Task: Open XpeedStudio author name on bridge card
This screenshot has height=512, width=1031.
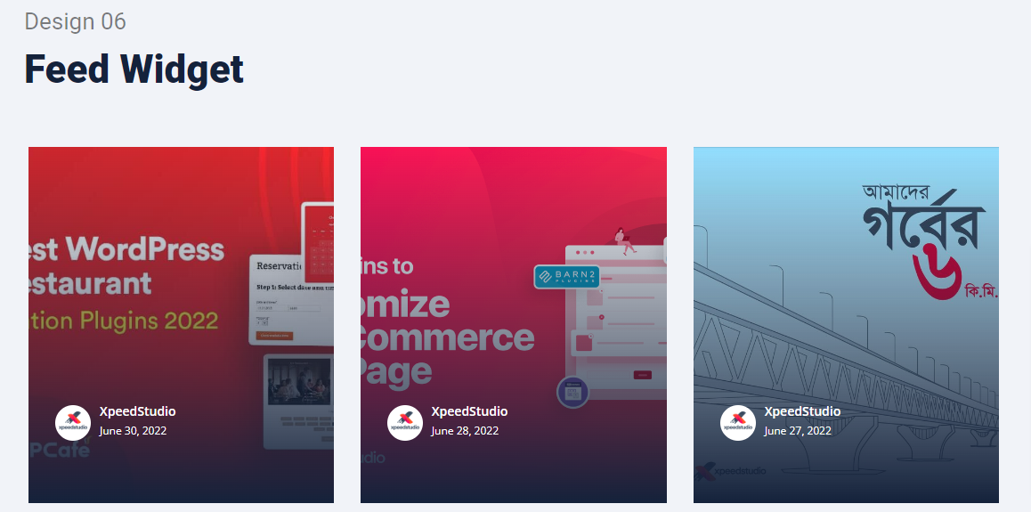Action: click(x=802, y=411)
